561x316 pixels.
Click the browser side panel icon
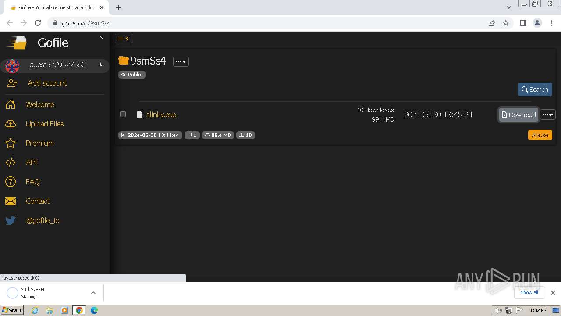[x=523, y=23]
